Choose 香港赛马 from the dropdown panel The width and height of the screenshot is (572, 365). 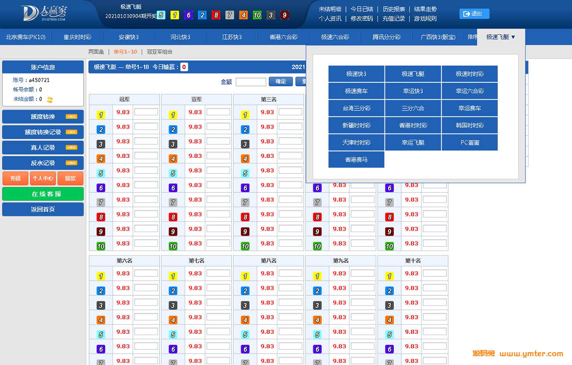click(x=356, y=160)
